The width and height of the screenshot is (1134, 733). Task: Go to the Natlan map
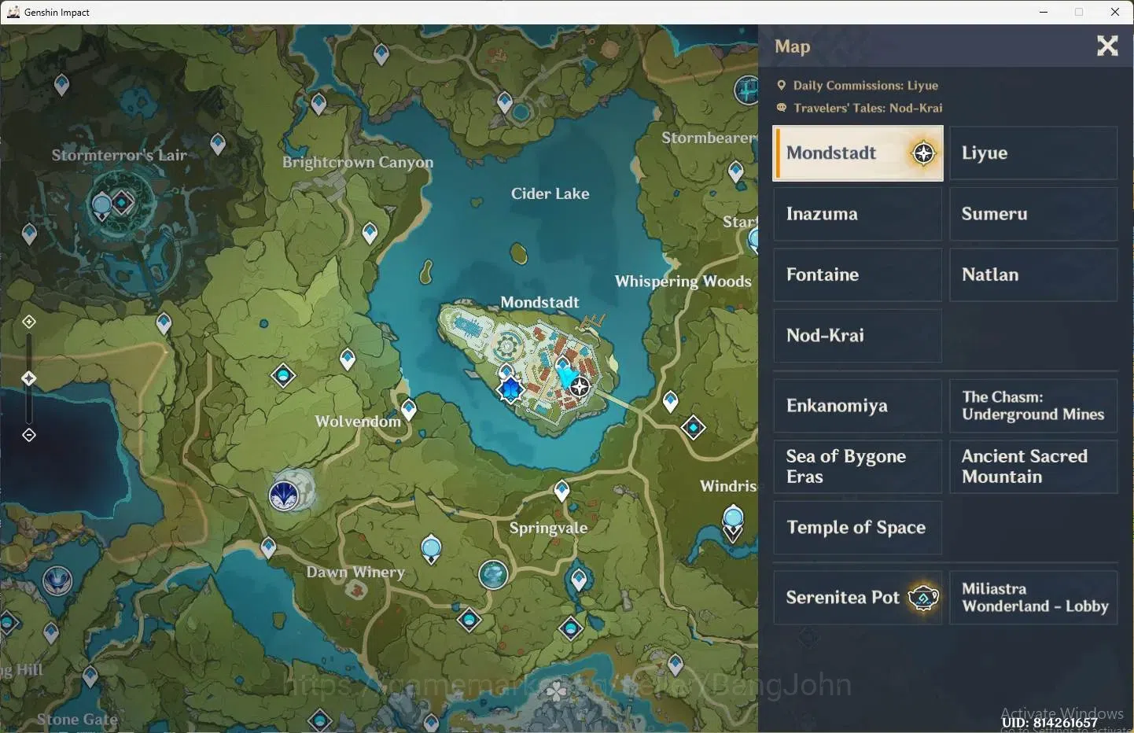click(x=1033, y=274)
